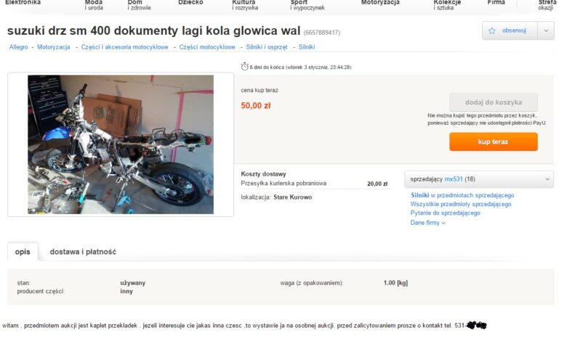
Task: Open seller profile link mx531
Action: [x=454, y=179]
